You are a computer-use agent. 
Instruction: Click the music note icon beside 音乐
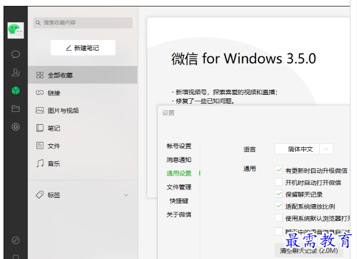[x=40, y=163]
